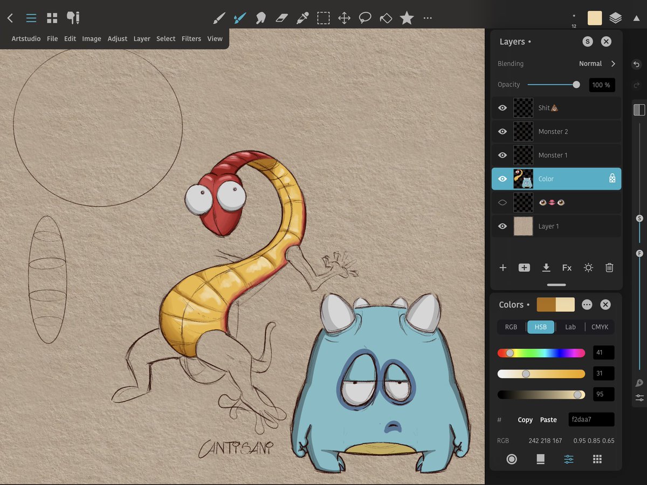Hide the Shit layer
This screenshot has width=647, height=485.
(503, 108)
